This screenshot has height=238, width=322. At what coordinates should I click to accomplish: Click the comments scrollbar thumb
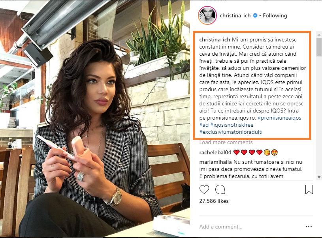319,47
